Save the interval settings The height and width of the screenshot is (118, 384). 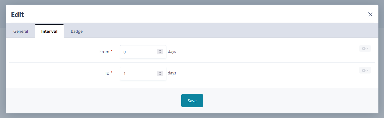[192, 101]
